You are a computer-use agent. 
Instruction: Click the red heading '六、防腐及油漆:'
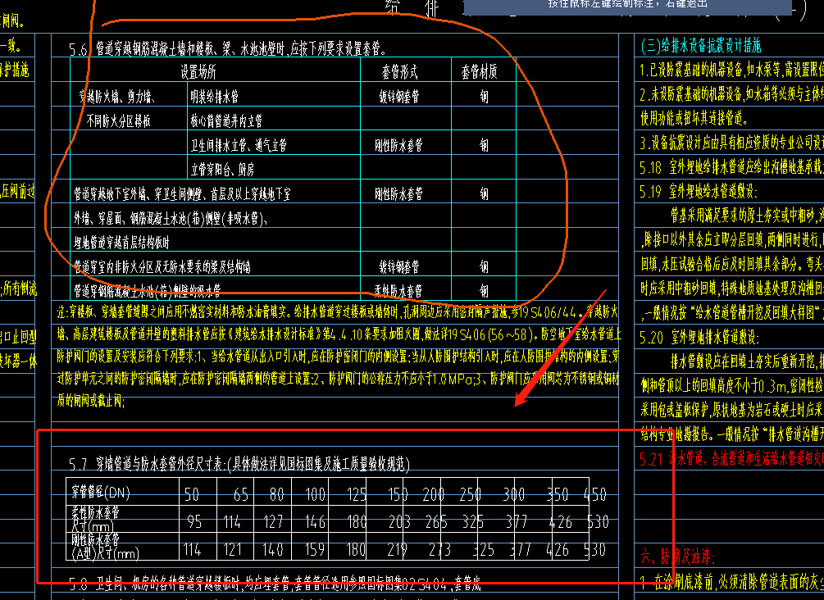click(678, 557)
